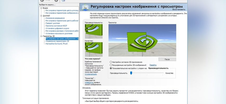Select Поворот дисплея in the tree
This screenshot has width=226, height=104.
point(53,23)
